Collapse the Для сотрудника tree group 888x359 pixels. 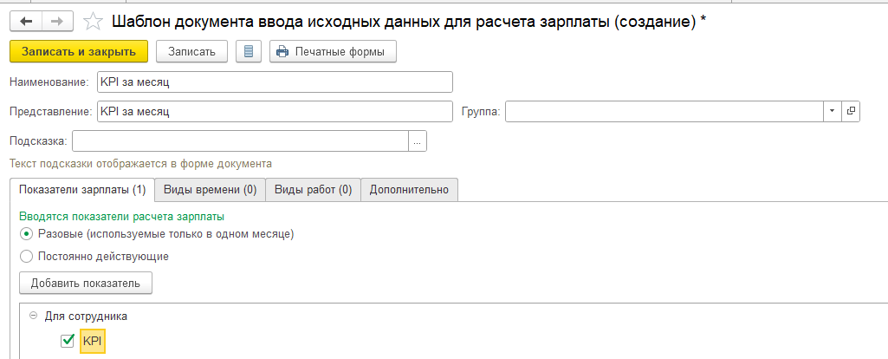tap(33, 317)
